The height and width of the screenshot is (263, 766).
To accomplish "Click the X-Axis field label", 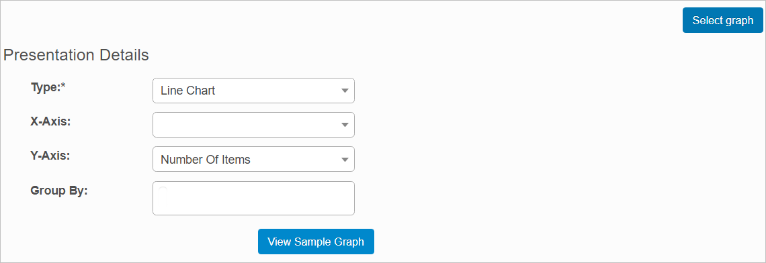I will point(51,121).
